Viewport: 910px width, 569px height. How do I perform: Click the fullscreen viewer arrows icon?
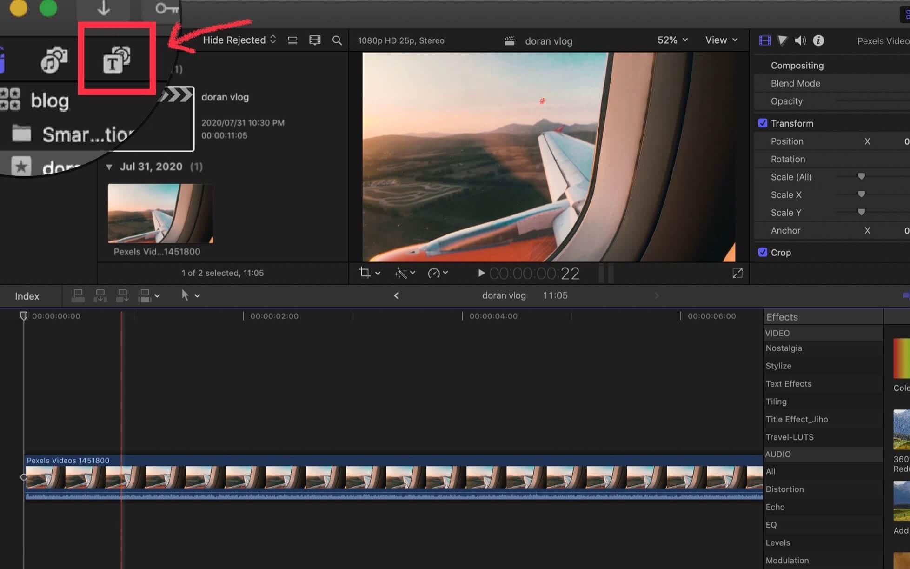pyautogui.click(x=737, y=273)
